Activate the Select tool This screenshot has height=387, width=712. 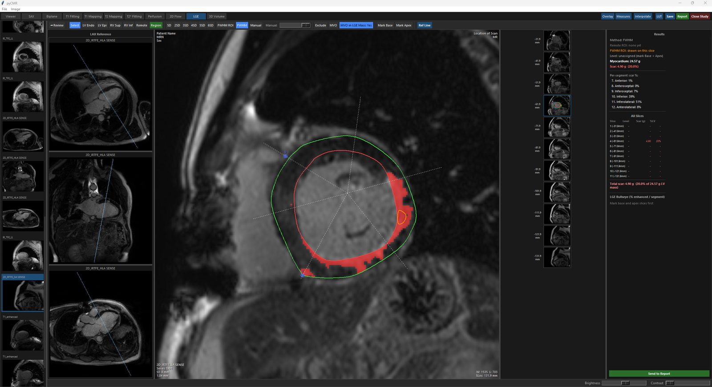click(75, 25)
